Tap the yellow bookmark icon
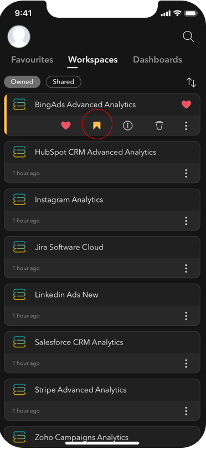This screenshot has width=206, height=449. point(97,126)
